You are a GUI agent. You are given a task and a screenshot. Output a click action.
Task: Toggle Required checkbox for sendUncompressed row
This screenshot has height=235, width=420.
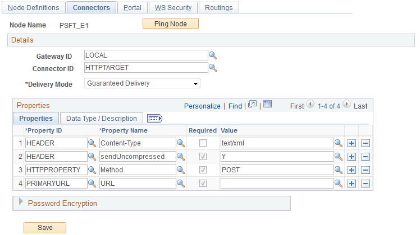click(203, 157)
